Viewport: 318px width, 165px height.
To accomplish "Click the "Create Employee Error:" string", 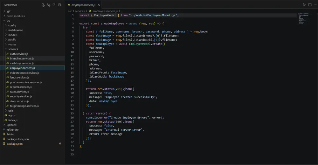I will click(130, 118).
